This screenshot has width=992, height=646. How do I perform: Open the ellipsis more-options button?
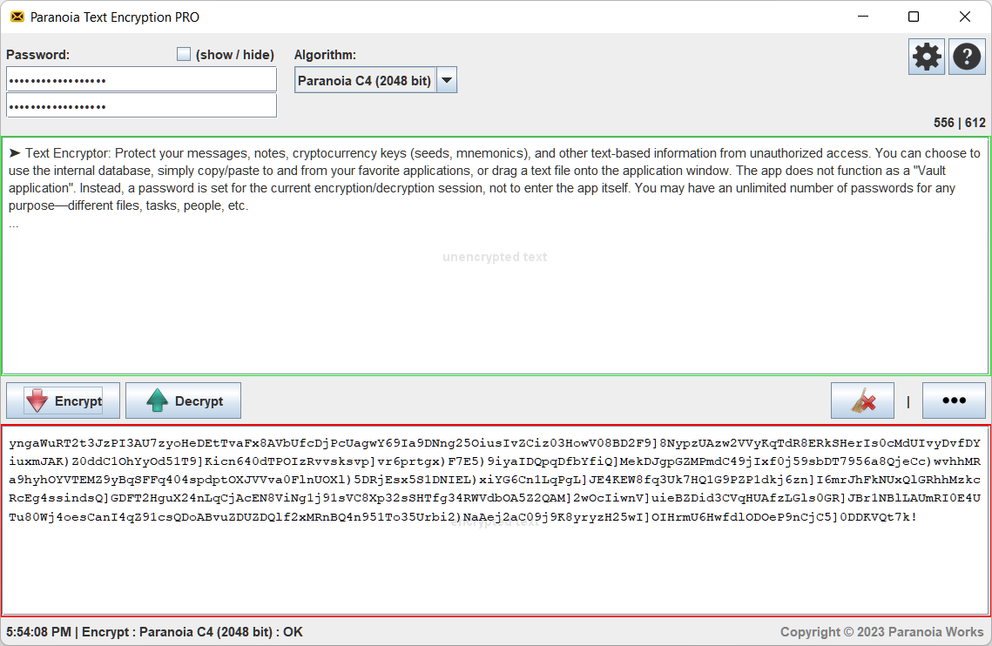[x=954, y=400]
